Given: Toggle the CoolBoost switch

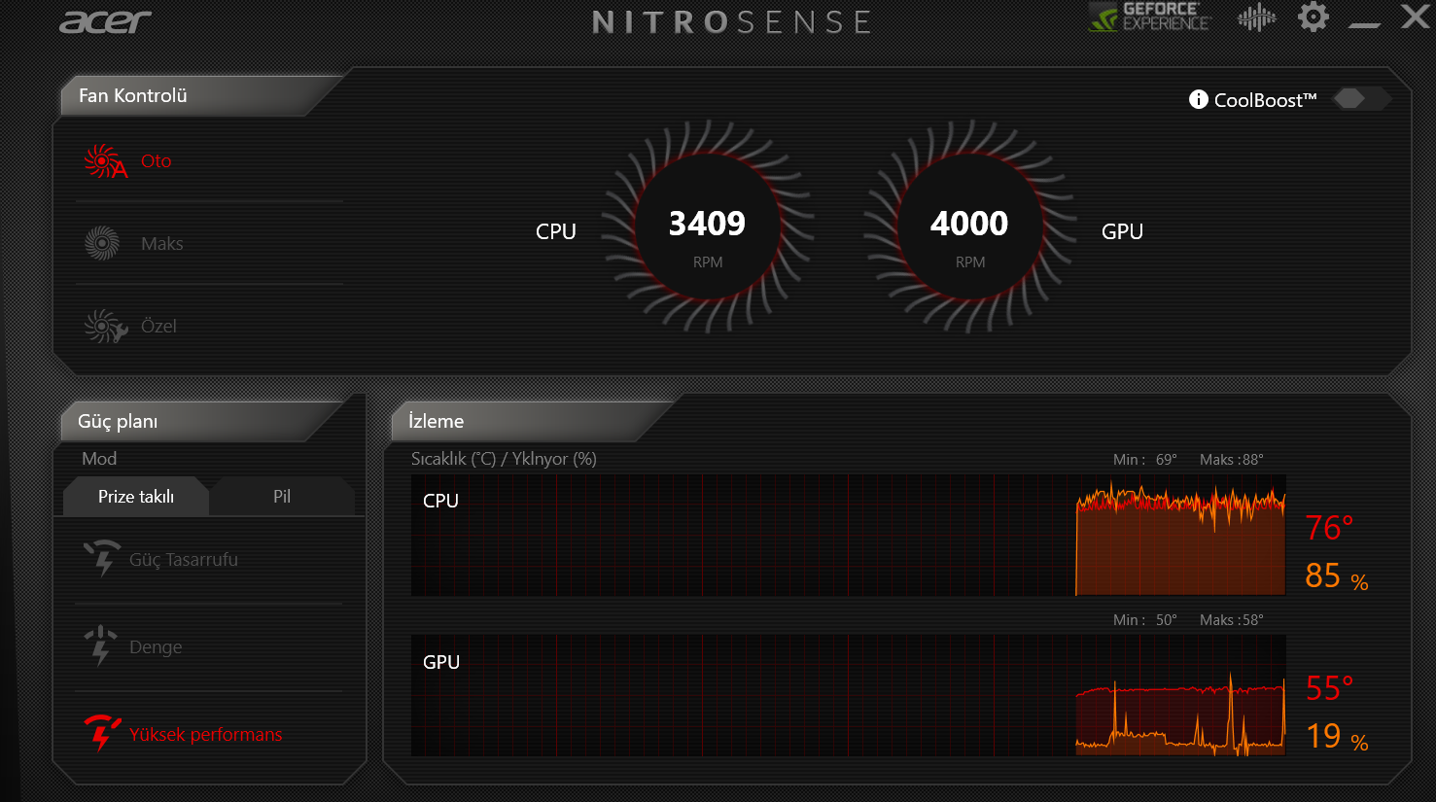Looking at the screenshot, I should click(x=1361, y=98).
